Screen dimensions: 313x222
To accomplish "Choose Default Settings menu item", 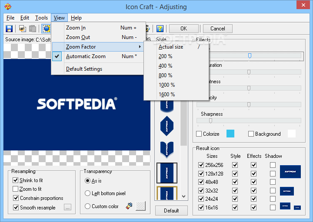I will click(x=98, y=69).
